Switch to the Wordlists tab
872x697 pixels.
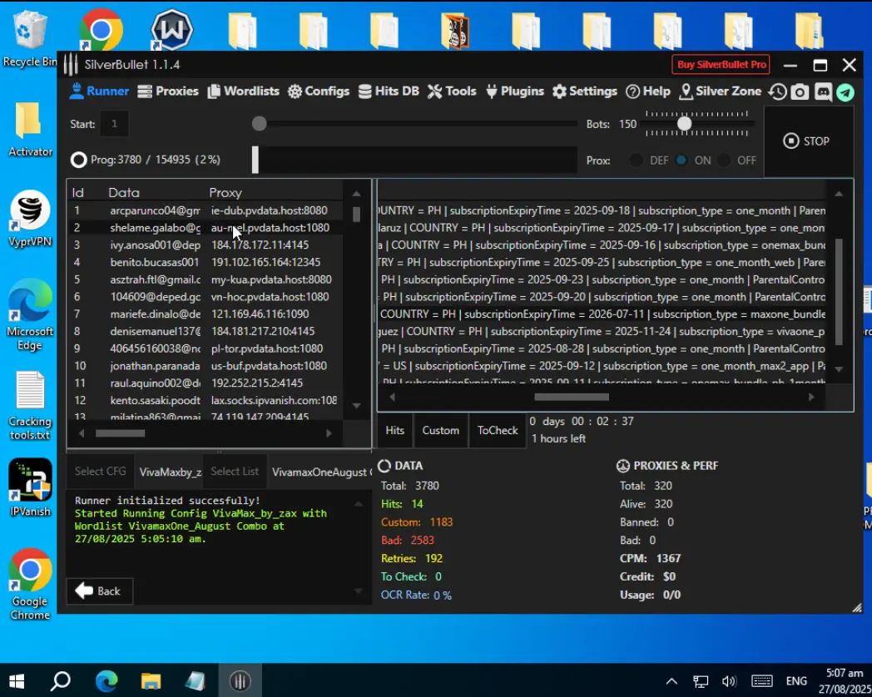click(244, 91)
